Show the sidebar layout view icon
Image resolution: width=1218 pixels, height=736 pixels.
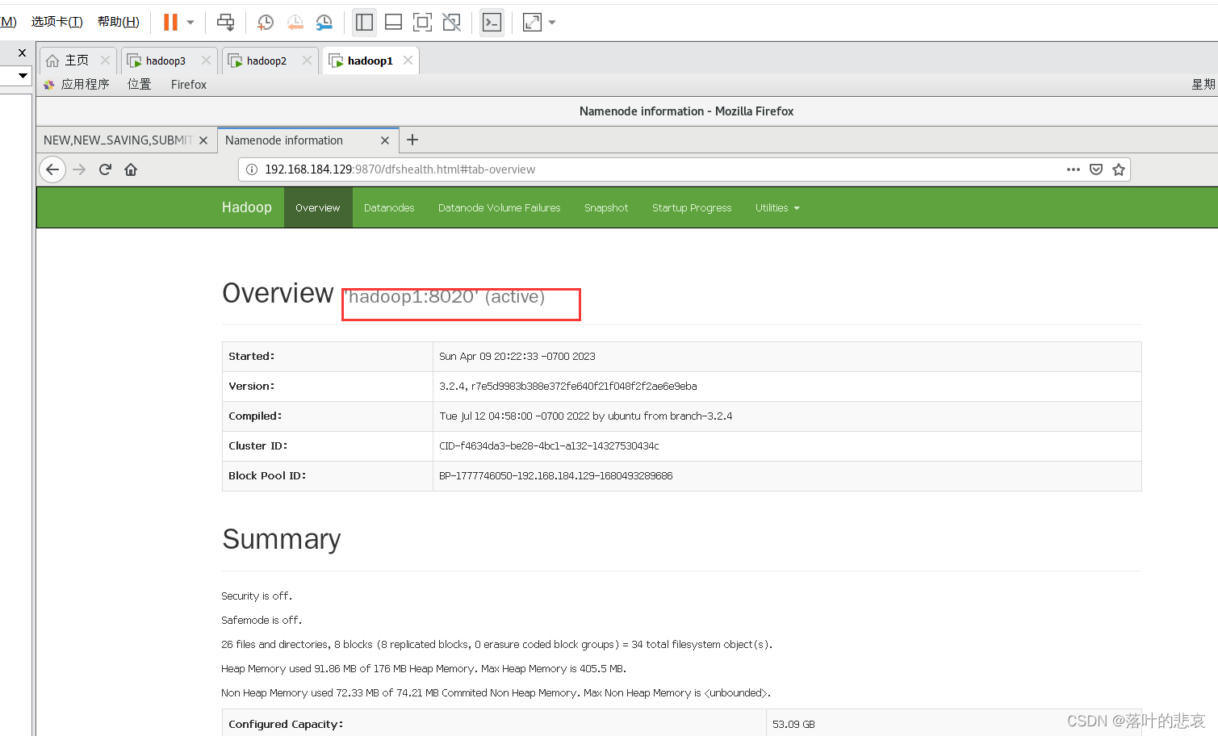pyautogui.click(x=365, y=23)
